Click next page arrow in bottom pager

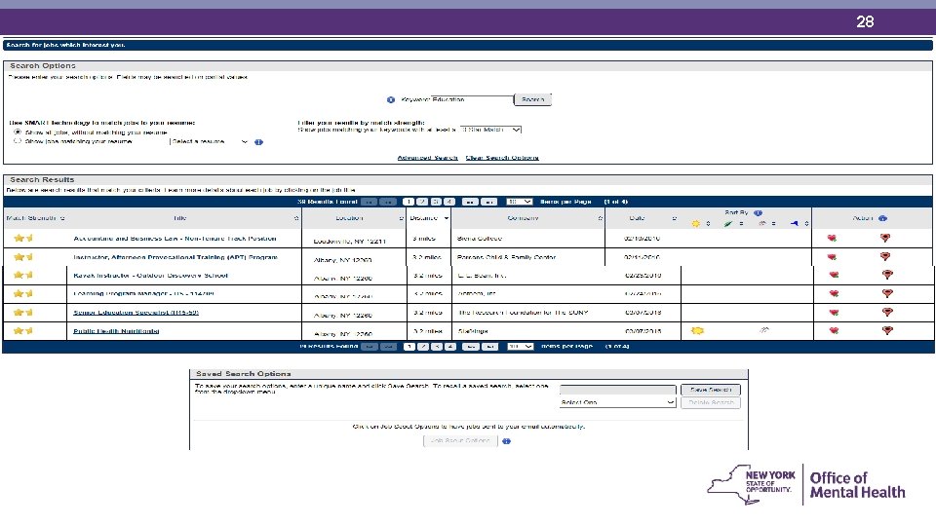(470, 347)
